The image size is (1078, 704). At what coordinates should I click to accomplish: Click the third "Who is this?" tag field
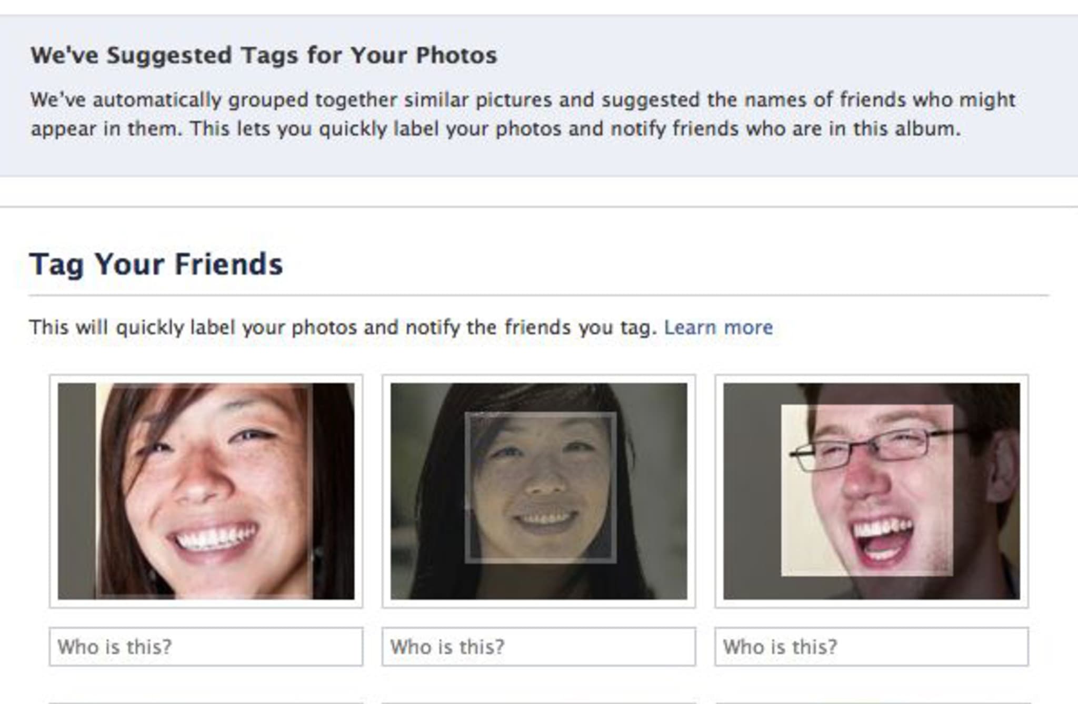pyautogui.click(x=871, y=647)
